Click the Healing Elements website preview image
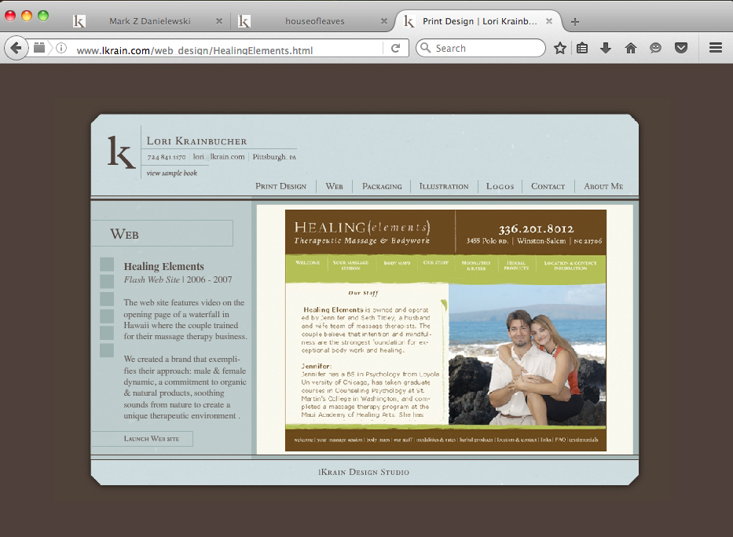The image size is (733, 537). [x=445, y=331]
